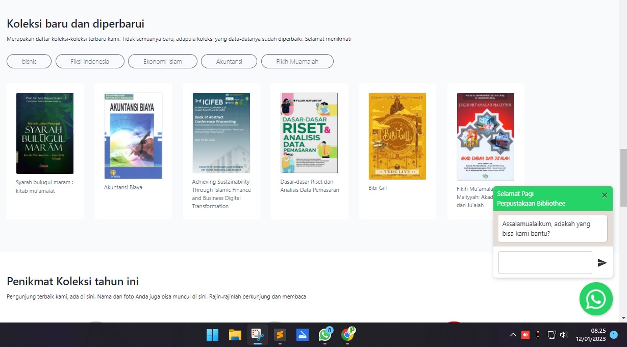Switch to Chrome in the taskbar

[x=347, y=335]
